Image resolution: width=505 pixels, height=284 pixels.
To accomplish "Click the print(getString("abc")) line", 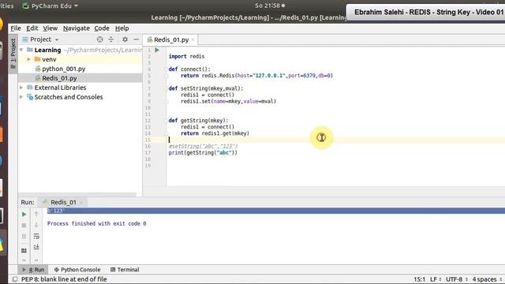I will [203, 152].
